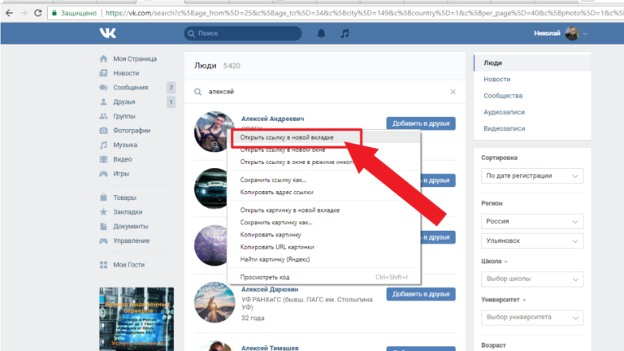Select Открыть картинку в новой вкладке
Screen dimensions: 624x351
pyautogui.click(x=324, y=210)
